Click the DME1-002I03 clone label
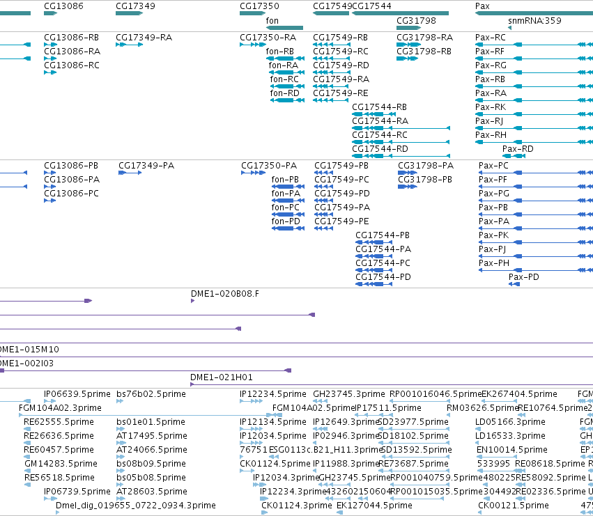The width and height of the screenshot is (593, 516). click(x=27, y=363)
